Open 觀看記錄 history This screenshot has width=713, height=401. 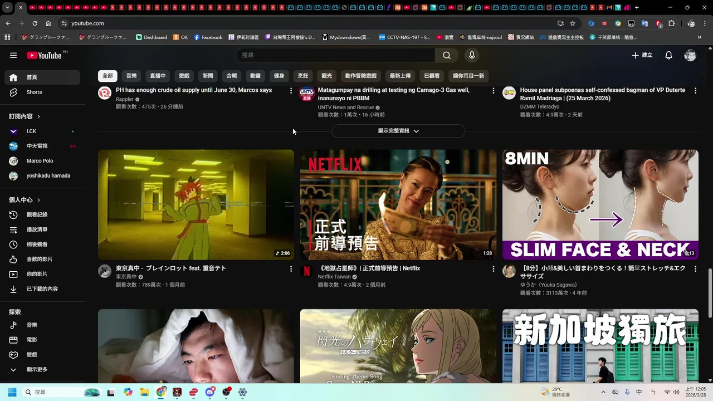42,214
